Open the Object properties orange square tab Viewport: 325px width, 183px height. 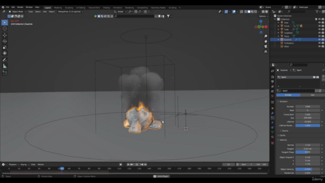[272, 108]
